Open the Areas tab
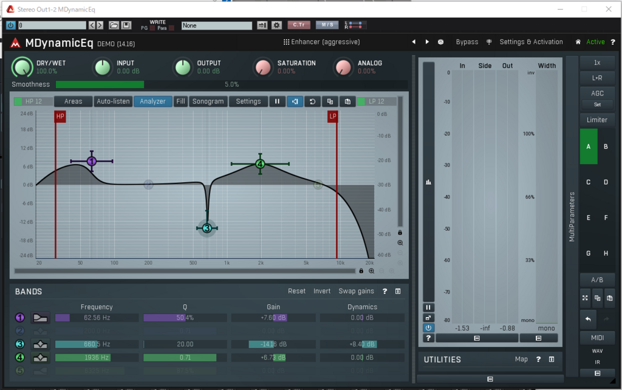 click(x=73, y=101)
